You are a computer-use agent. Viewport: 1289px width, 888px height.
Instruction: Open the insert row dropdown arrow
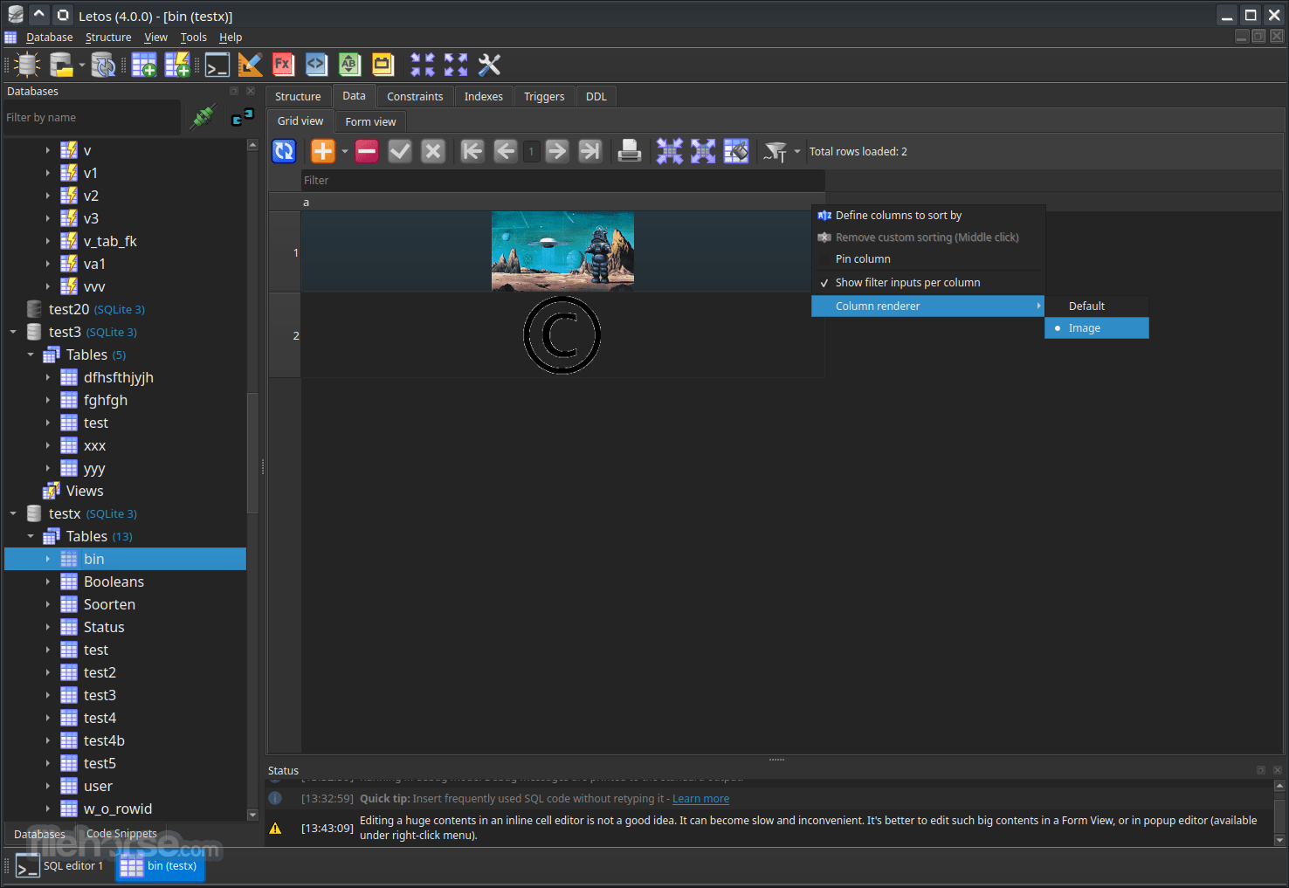pyautogui.click(x=345, y=151)
